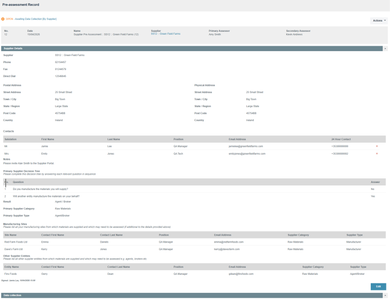
Task: Click the Agent / Broker result value
Action: 63,202
